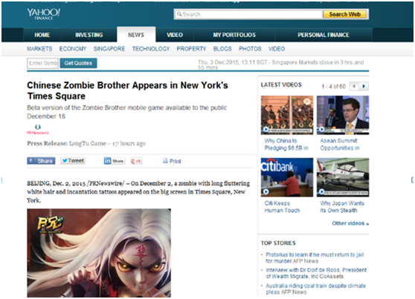Click into the Yahoo search box
This screenshot has height=299, width=415.
(x=248, y=14)
